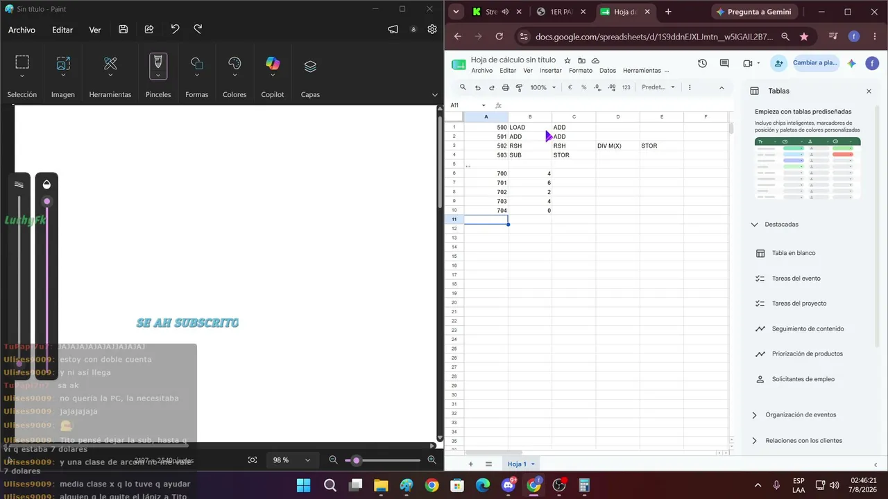Click the paint format roller in Sheets
The height and width of the screenshot is (499, 888).
[519, 87]
